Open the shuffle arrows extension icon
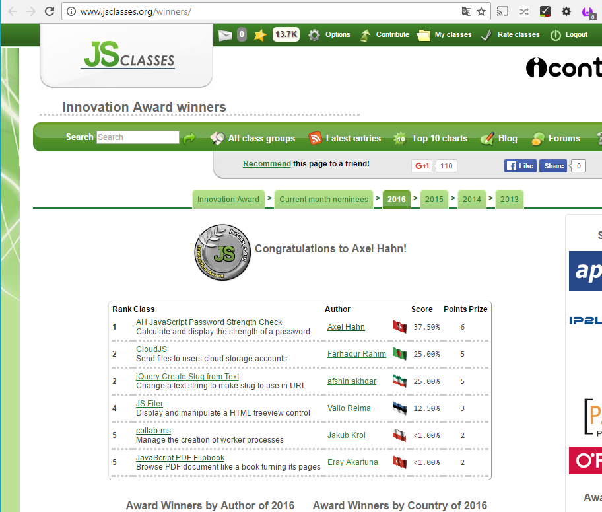Screen dimensions: 602x512 (x=524, y=11)
